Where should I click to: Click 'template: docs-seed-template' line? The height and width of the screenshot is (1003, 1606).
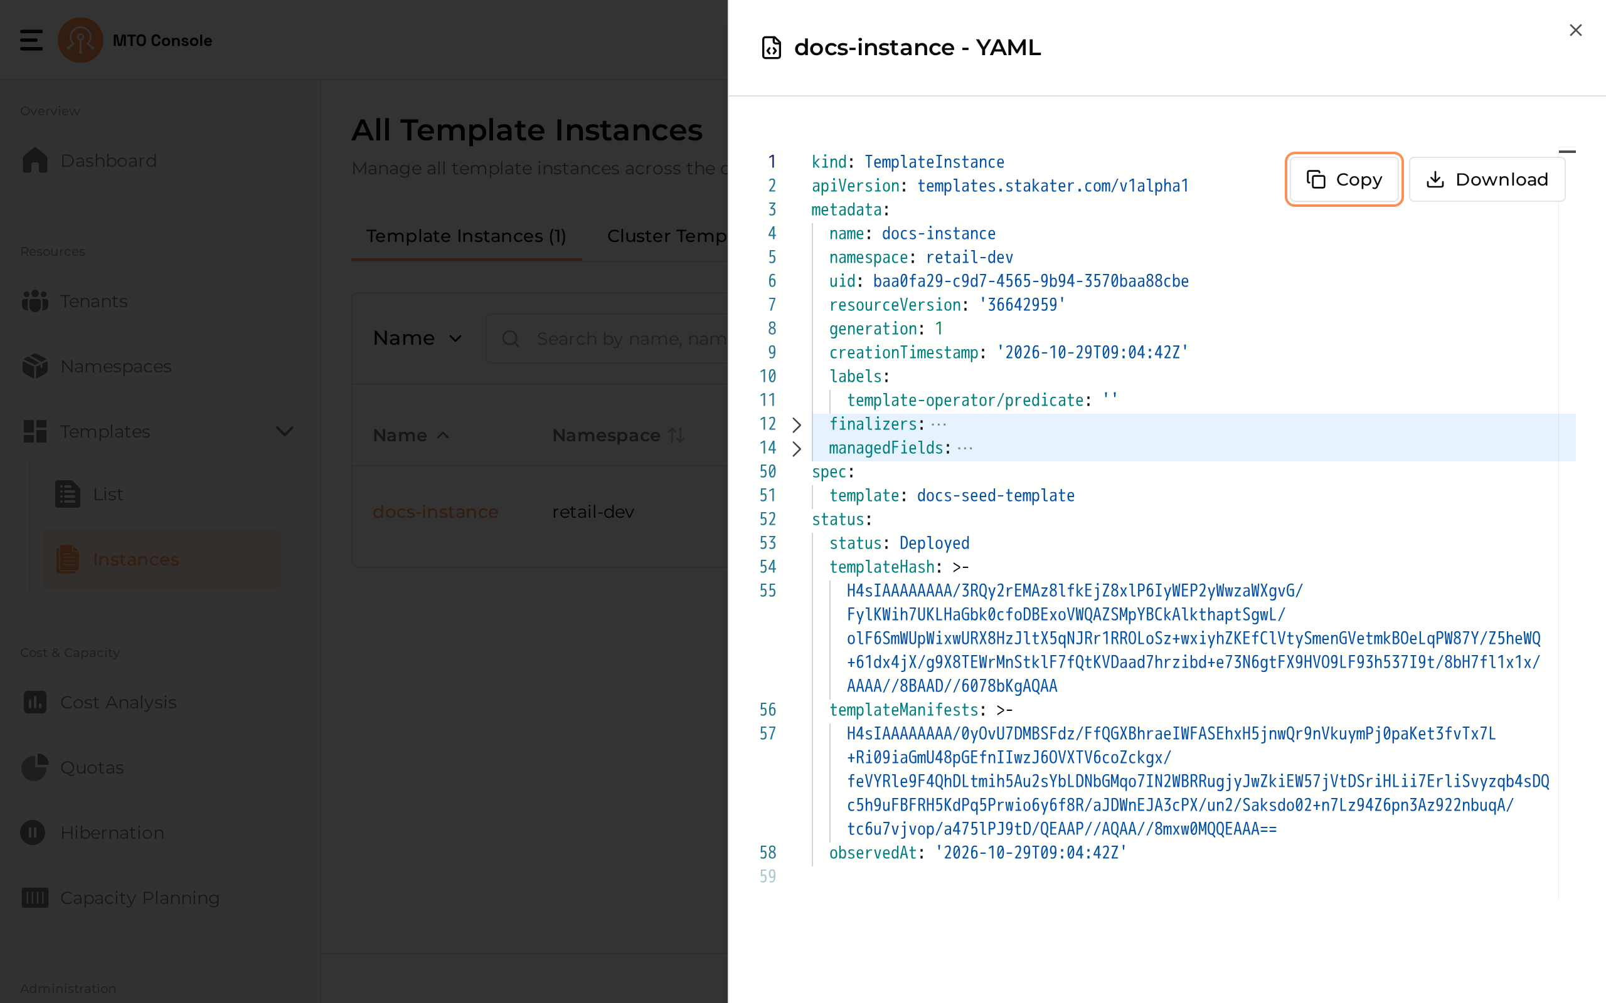(951, 495)
